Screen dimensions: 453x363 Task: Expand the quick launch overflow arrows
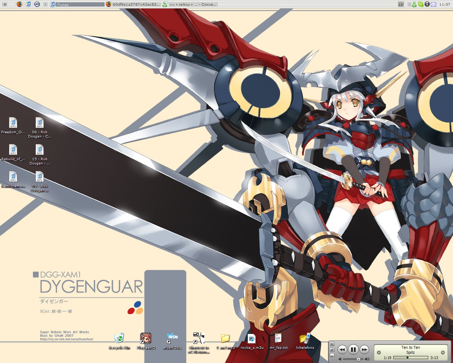45,4
